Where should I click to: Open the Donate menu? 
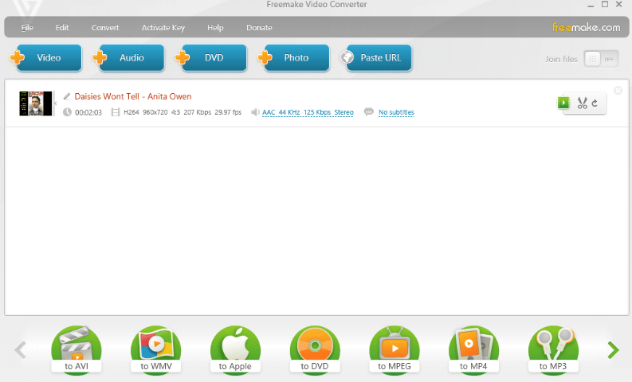click(x=259, y=27)
